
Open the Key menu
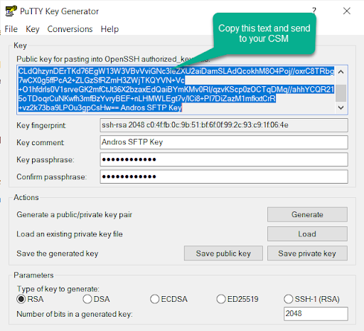click(33, 29)
